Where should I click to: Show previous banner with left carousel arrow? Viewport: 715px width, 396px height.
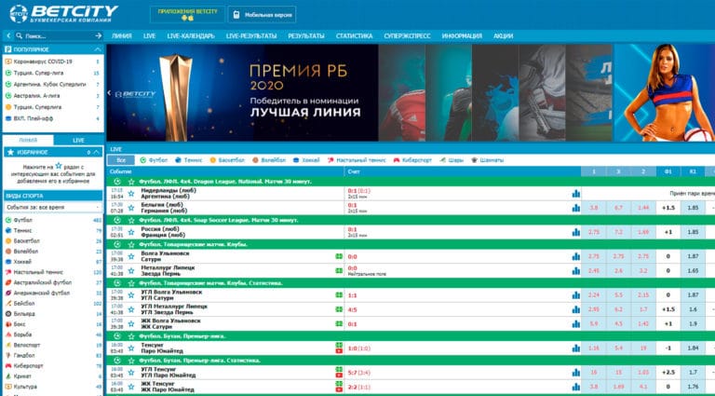point(109,92)
